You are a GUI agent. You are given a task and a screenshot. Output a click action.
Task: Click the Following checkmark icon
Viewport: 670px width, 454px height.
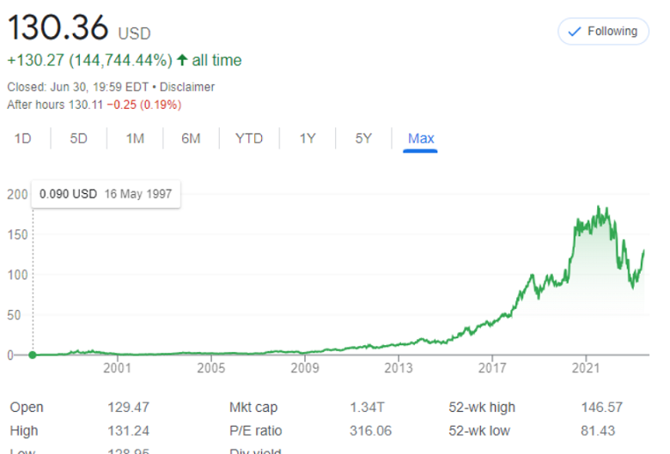pos(574,32)
